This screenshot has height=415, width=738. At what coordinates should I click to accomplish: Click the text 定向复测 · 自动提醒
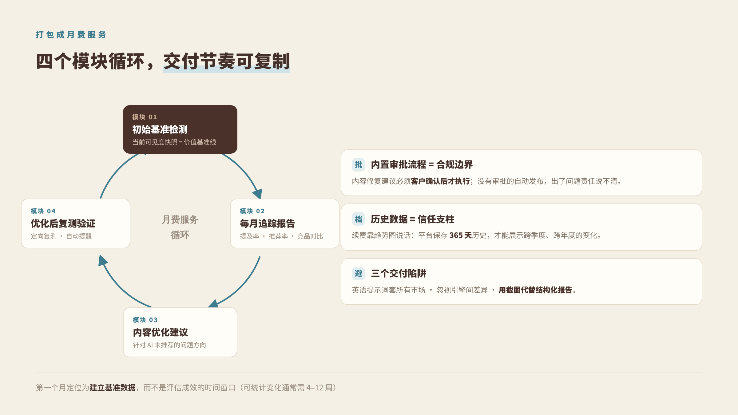61,236
